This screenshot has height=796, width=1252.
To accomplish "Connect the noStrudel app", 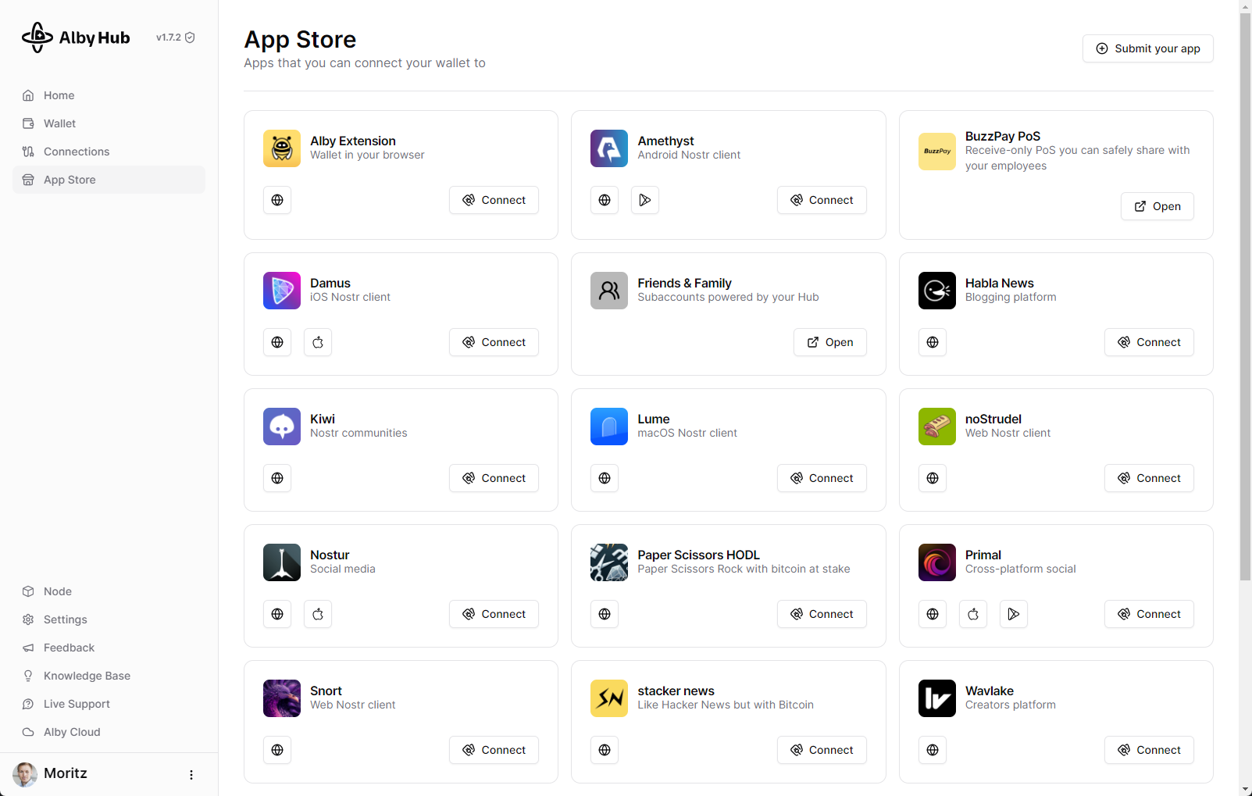I will [x=1149, y=478].
